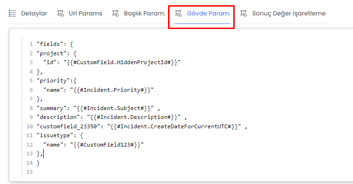
Task: Click the Incident.Priority placeholder in editor
Action: [x=112, y=90]
